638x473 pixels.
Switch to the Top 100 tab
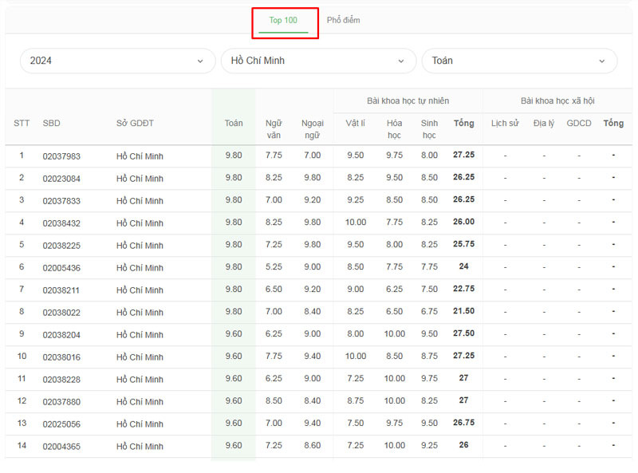pyautogui.click(x=283, y=21)
